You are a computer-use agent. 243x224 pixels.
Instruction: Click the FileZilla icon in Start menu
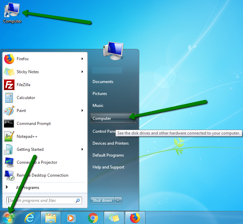(x=9, y=85)
